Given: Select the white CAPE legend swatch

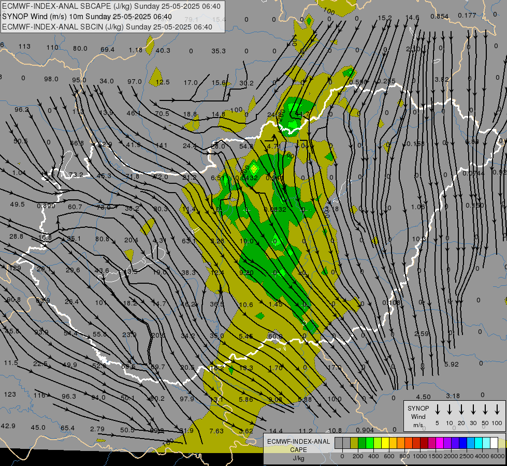Looking at the screenshot, I should tap(494, 443).
